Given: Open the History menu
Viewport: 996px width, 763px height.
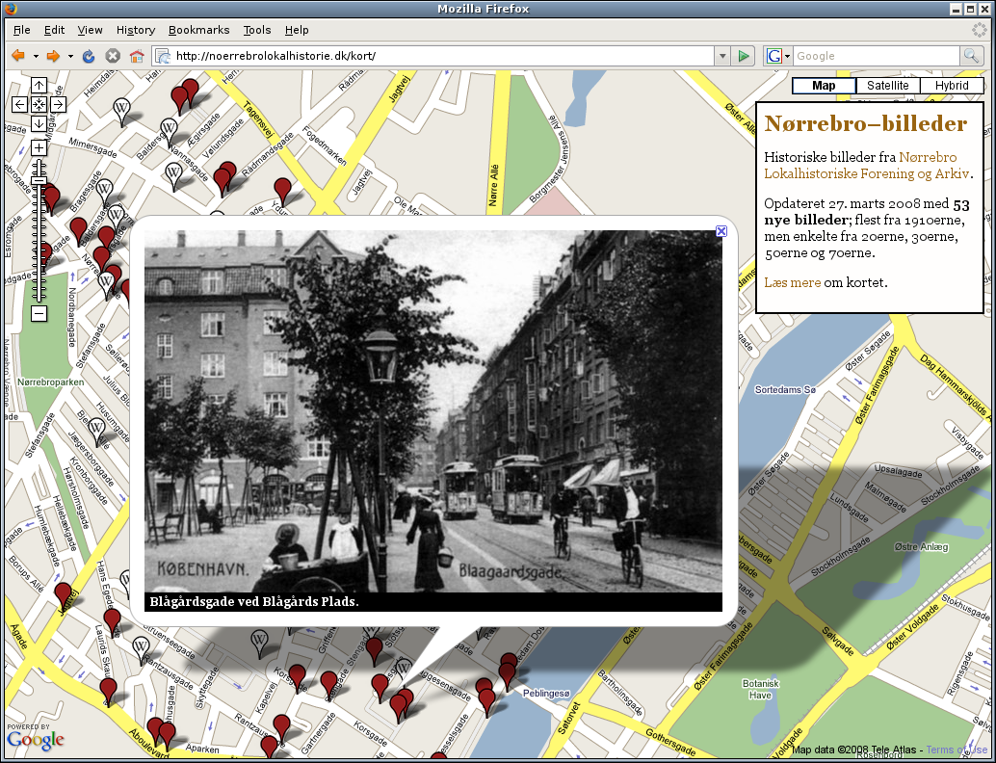Looking at the screenshot, I should click(x=135, y=30).
